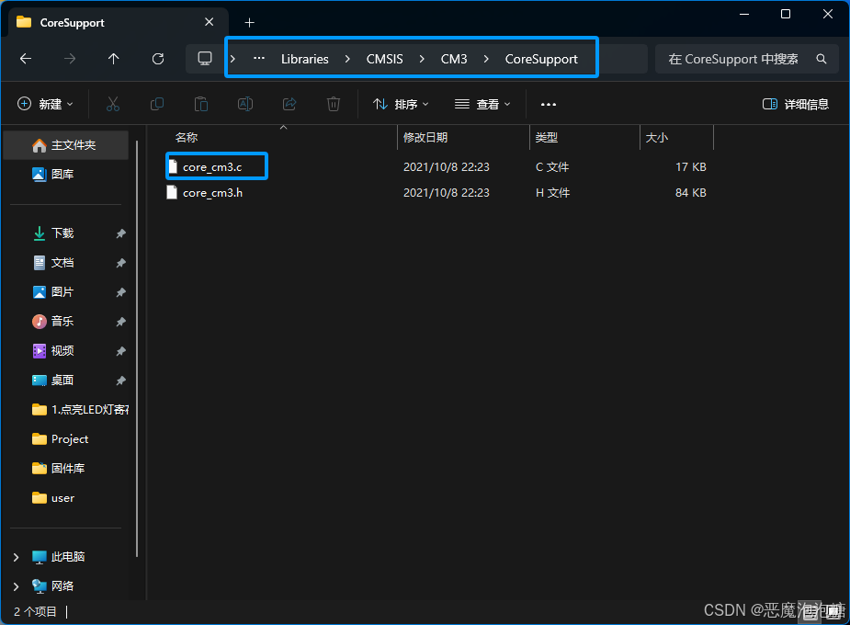
Task: Click the Delete trash icon
Action: tap(334, 104)
